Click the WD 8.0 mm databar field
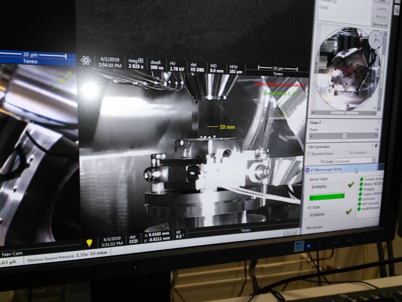 point(217,68)
